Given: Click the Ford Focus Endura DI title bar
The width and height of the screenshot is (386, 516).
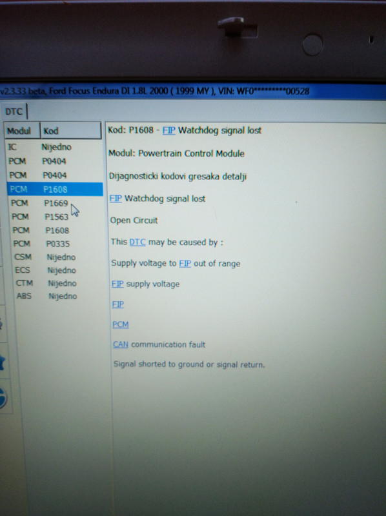Looking at the screenshot, I should (193, 91).
